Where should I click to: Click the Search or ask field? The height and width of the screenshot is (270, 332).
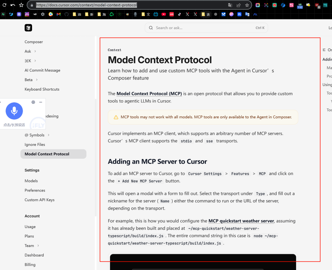coord(206,28)
